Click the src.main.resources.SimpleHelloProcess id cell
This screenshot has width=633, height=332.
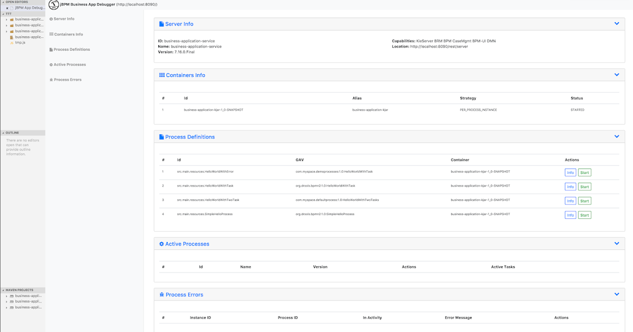pyautogui.click(x=205, y=214)
